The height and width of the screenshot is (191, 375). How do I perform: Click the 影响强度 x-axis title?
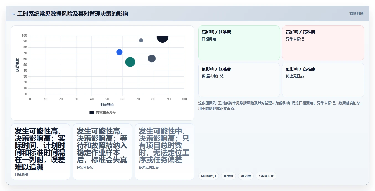pos(107,105)
